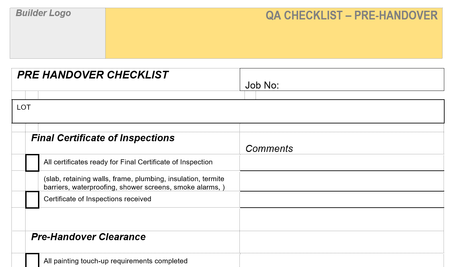The image size is (454, 267).
Task: Click the 'All painting touch-up requirements completed' text
Action: pyautogui.click(x=116, y=261)
